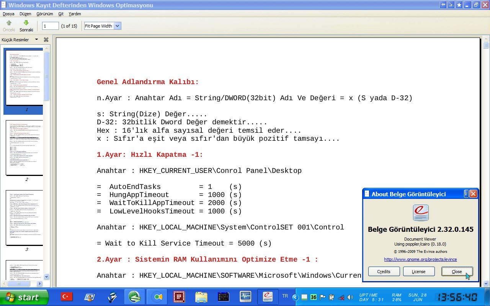The width and height of the screenshot is (490, 306).
Task: Select the partly visible page 4 thumbnail
Action: [x=24, y=270]
